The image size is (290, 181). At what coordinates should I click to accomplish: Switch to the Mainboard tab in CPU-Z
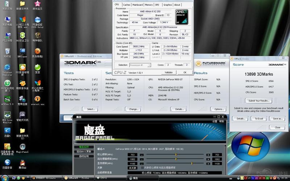click(137, 5)
